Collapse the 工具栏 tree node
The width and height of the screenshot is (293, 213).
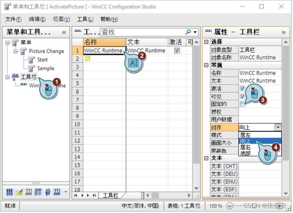[x=7, y=77]
